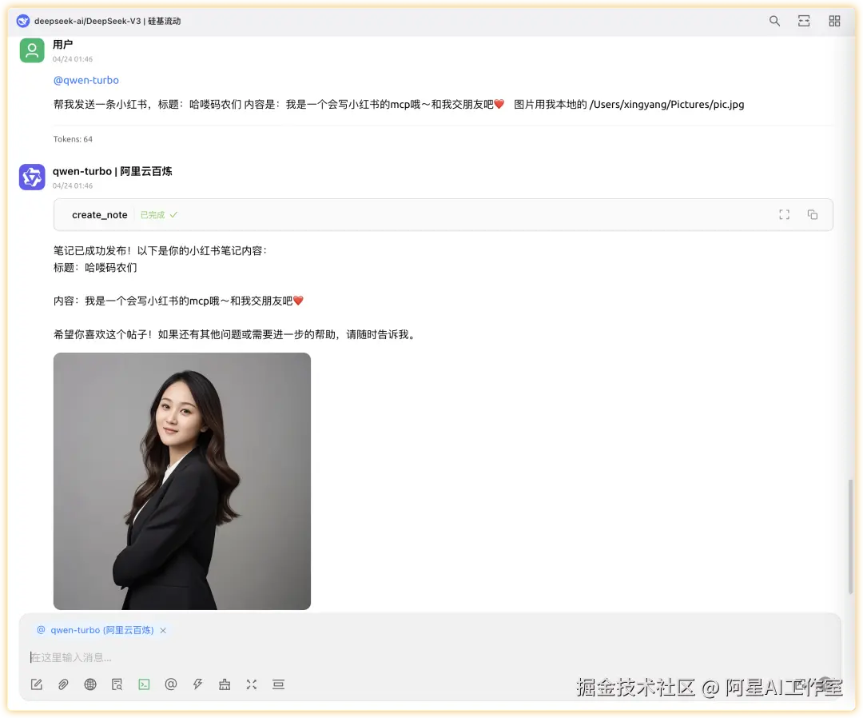
Task: Open the attach file paperclip icon
Action: pyautogui.click(x=63, y=684)
